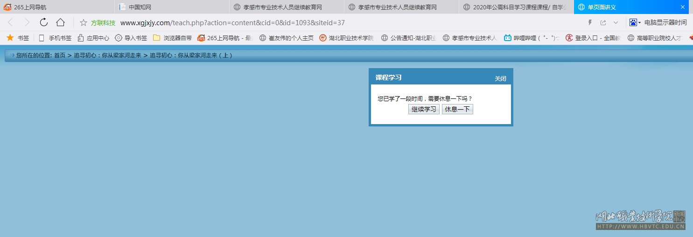Screen dimensions: 693x237
Task: Click the share icon in address bar
Action: (x=603, y=22)
